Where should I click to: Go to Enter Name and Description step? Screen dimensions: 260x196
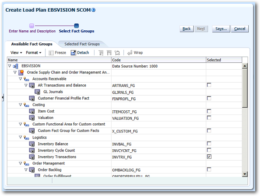pos(32,31)
